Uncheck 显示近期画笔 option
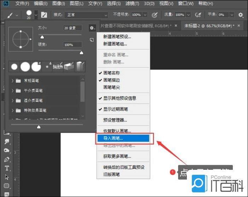This screenshot has width=248, height=197. point(115,109)
